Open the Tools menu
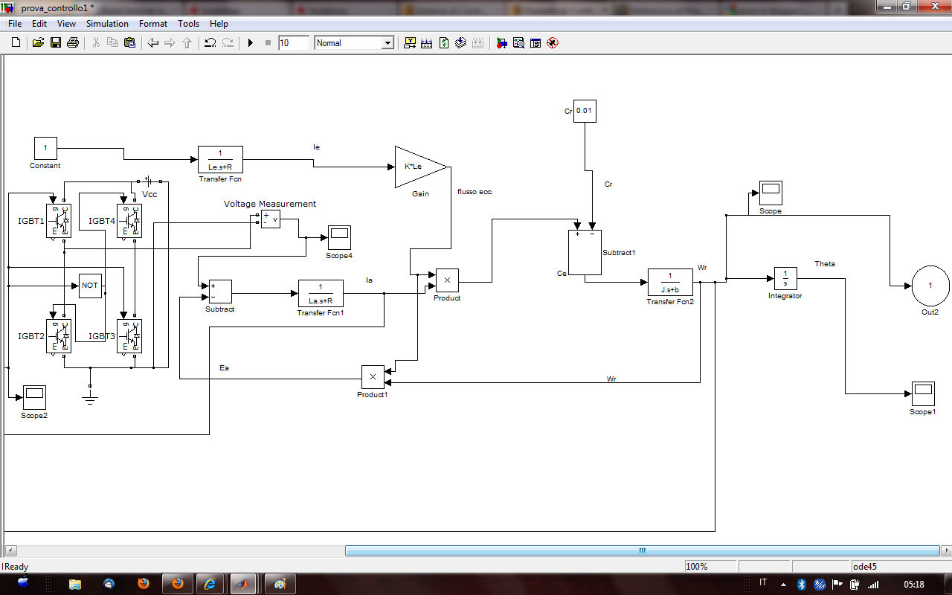Viewport: 952px width, 595px height. pyautogui.click(x=188, y=24)
